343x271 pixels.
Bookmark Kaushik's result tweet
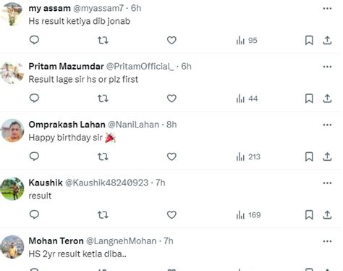click(x=309, y=214)
